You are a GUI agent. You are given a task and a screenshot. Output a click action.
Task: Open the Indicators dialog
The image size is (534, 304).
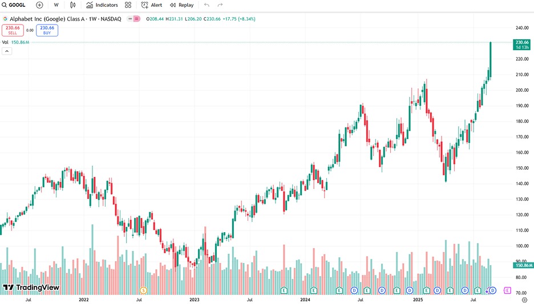[102, 5]
